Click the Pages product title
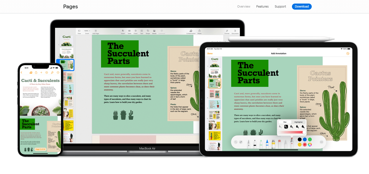This screenshot has width=369, height=174. [x=70, y=7]
